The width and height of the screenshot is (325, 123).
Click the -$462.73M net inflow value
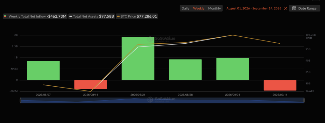56,16
